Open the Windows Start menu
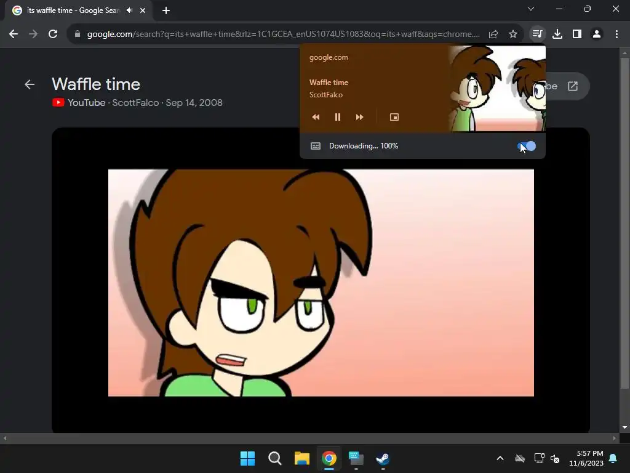630x473 pixels. (247, 458)
